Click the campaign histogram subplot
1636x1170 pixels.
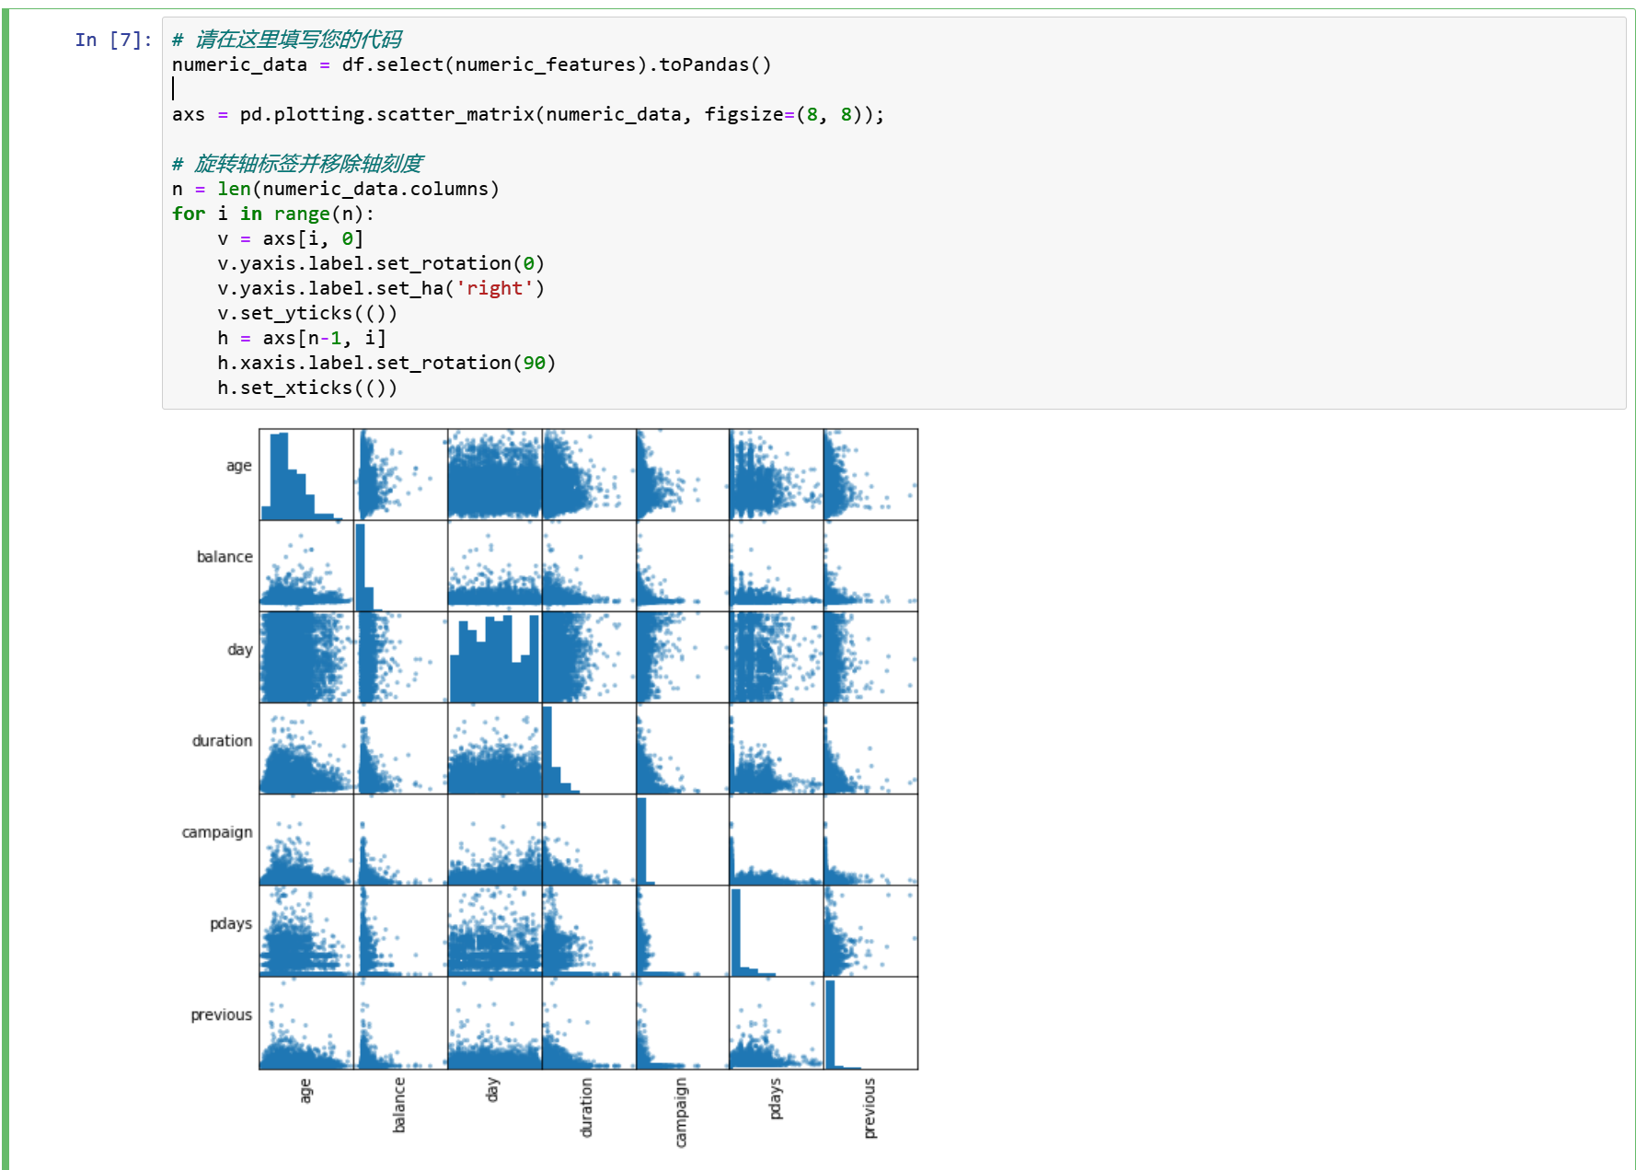(x=683, y=840)
